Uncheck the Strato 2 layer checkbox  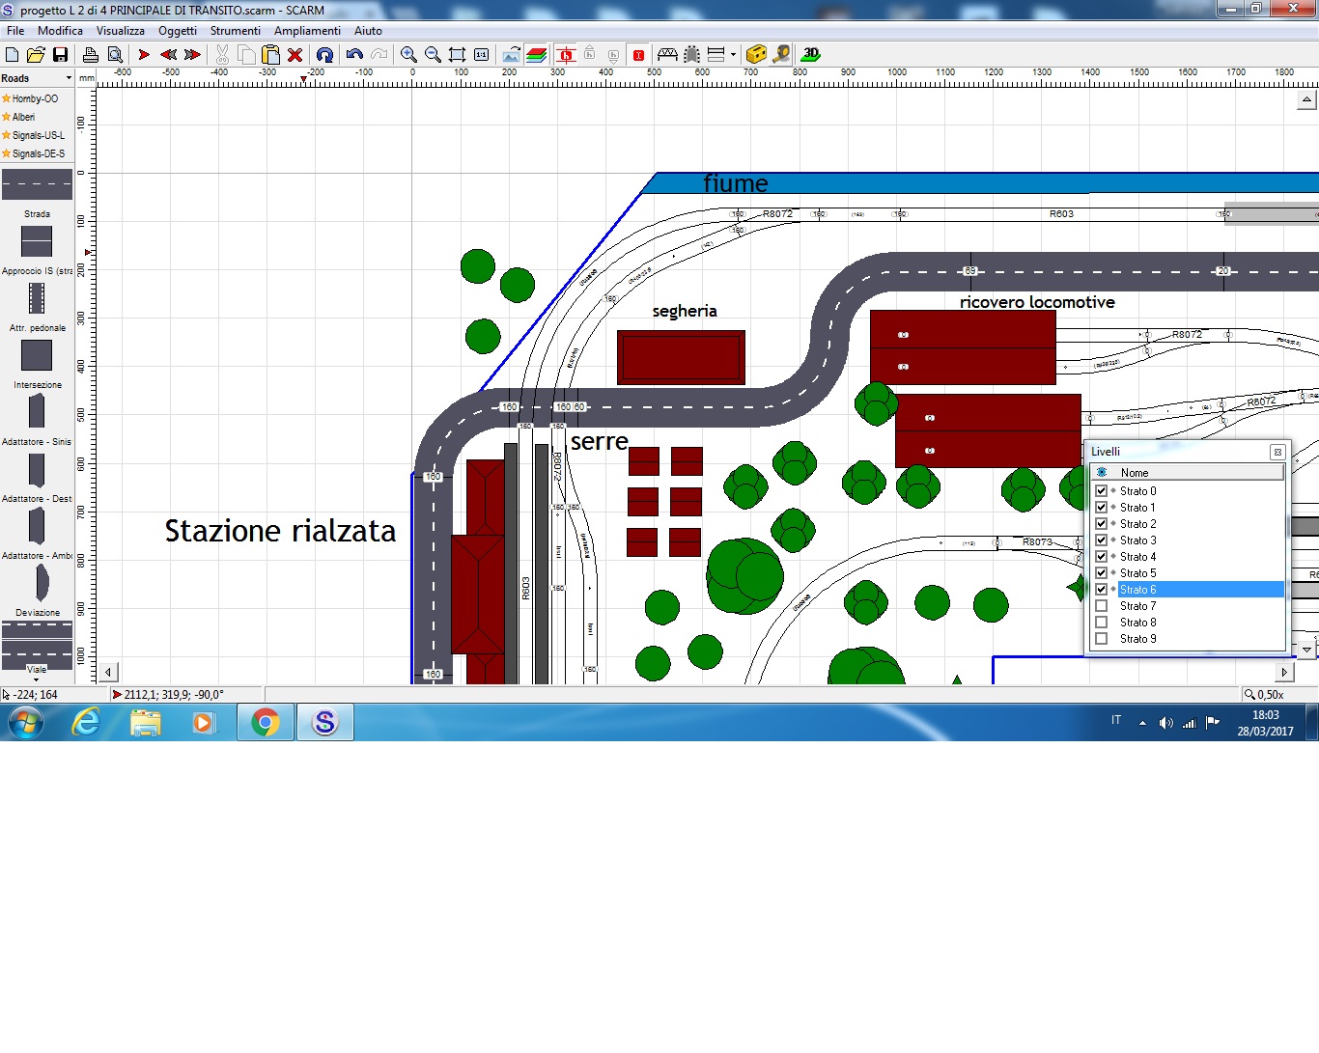pos(1101,524)
